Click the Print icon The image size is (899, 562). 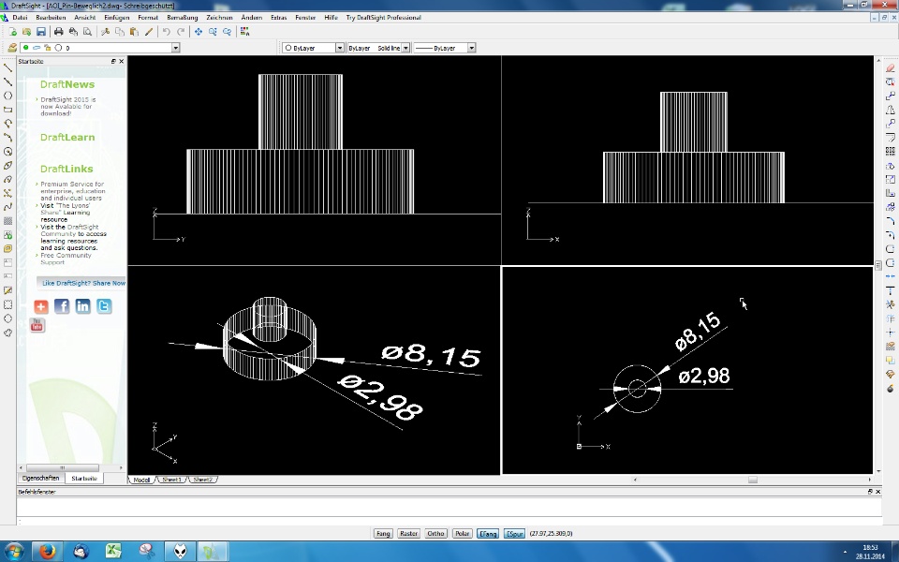pyautogui.click(x=58, y=32)
